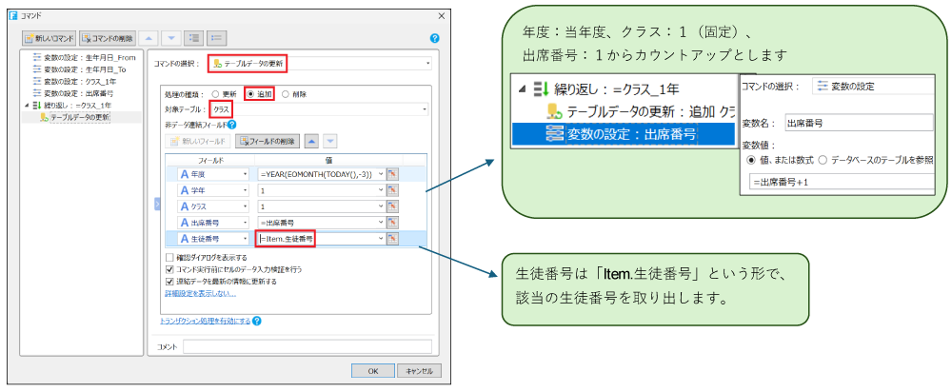952x392 pixels.
Task: Click the フィールドの削除 button
Action: [x=268, y=142]
